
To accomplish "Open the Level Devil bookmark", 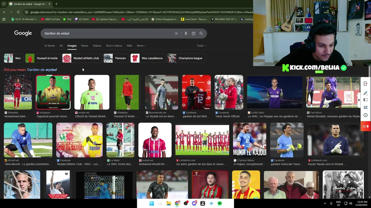I will 194,19.
